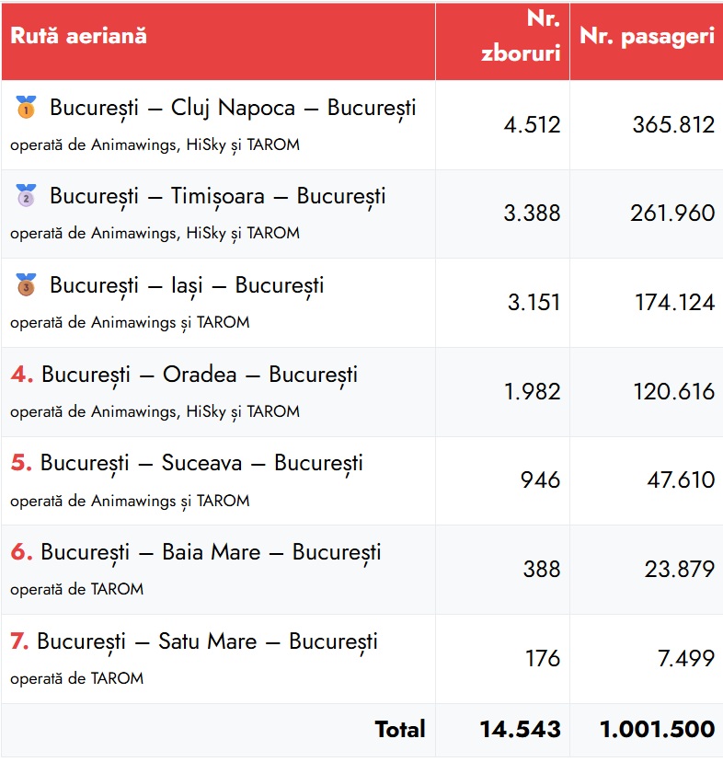Click the gold medal icon for Cluj Napoca route
This screenshot has height=762, width=723.
point(26,107)
